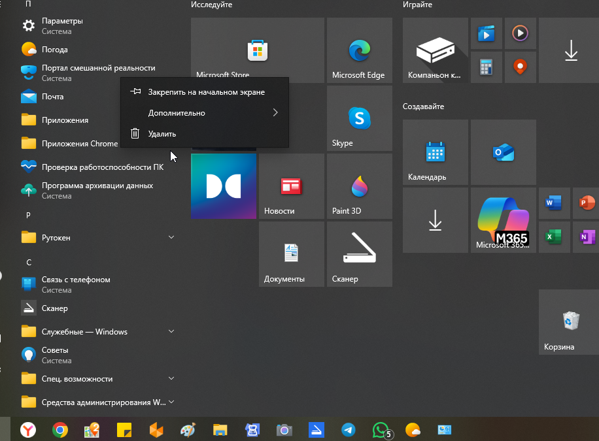Open the Media Player small tile
The height and width of the screenshot is (441, 599).
(x=521, y=33)
